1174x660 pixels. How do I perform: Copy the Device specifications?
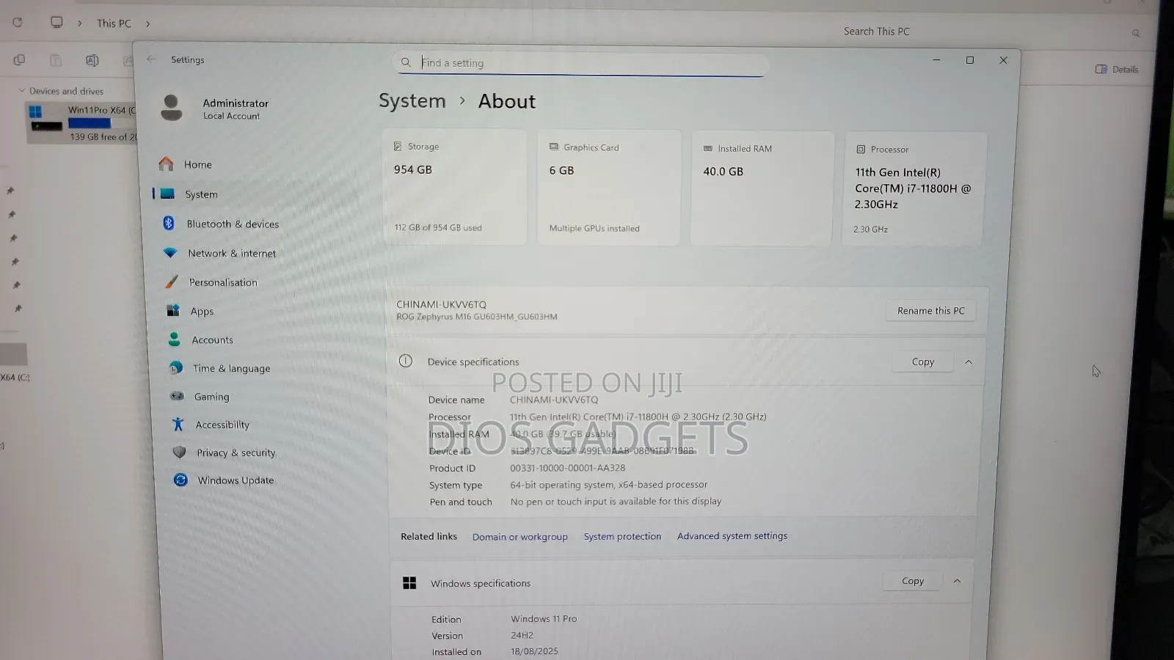pyautogui.click(x=922, y=362)
